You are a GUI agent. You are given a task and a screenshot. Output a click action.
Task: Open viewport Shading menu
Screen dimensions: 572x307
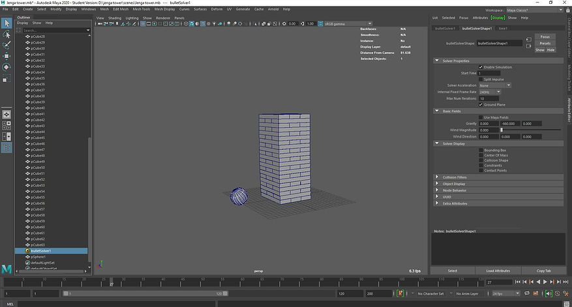(115, 18)
